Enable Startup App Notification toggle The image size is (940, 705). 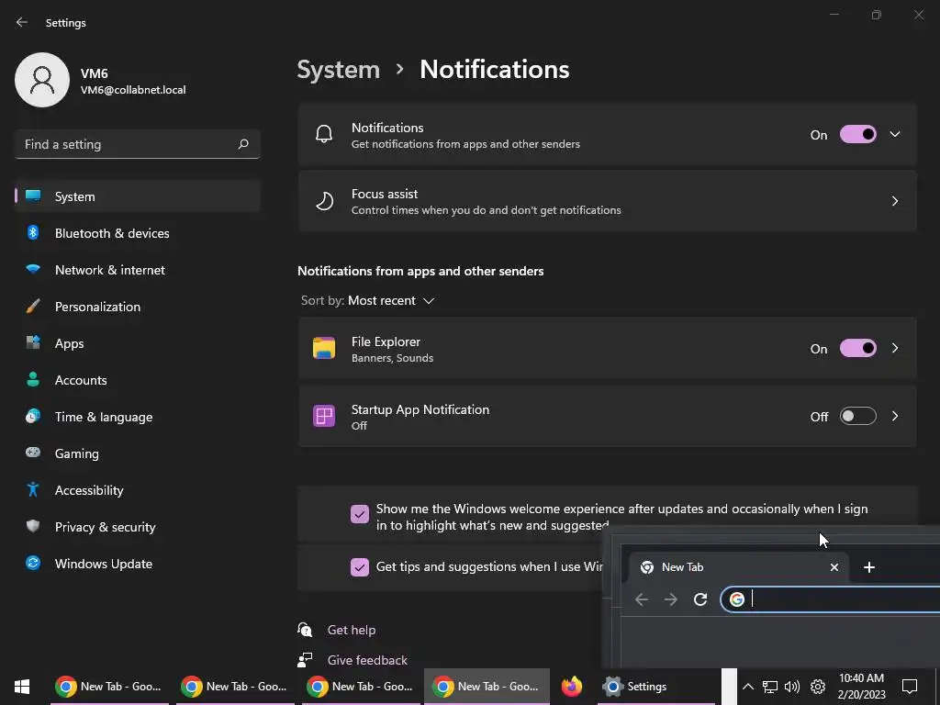coord(858,416)
